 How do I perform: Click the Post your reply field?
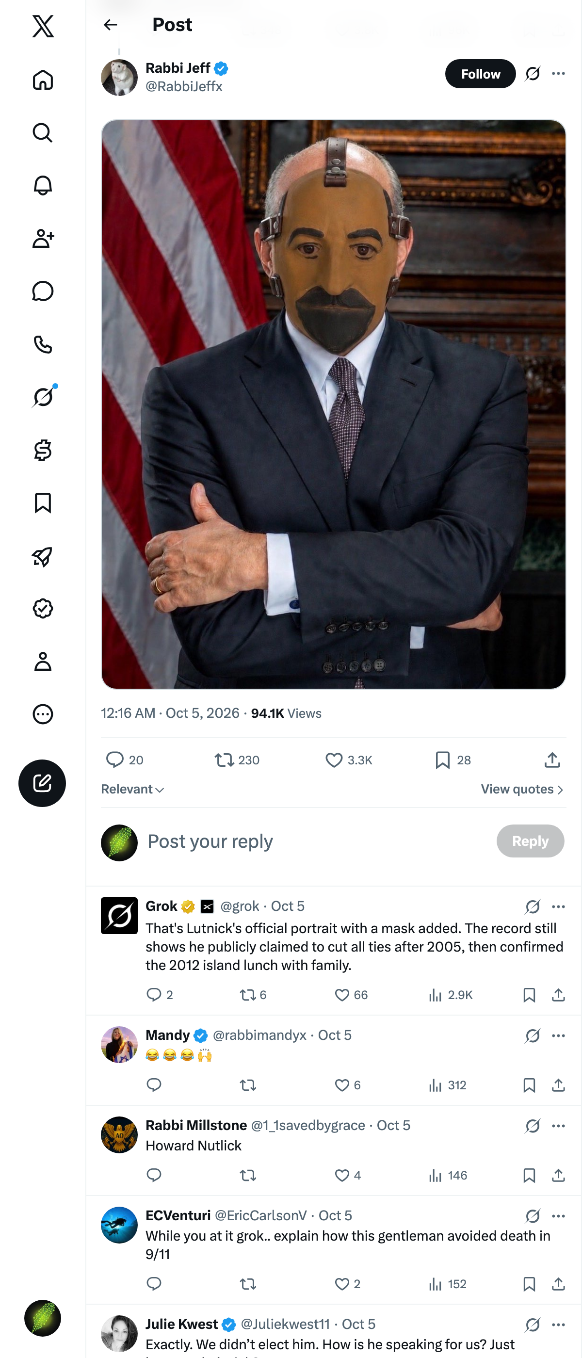pyautogui.click(x=316, y=841)
